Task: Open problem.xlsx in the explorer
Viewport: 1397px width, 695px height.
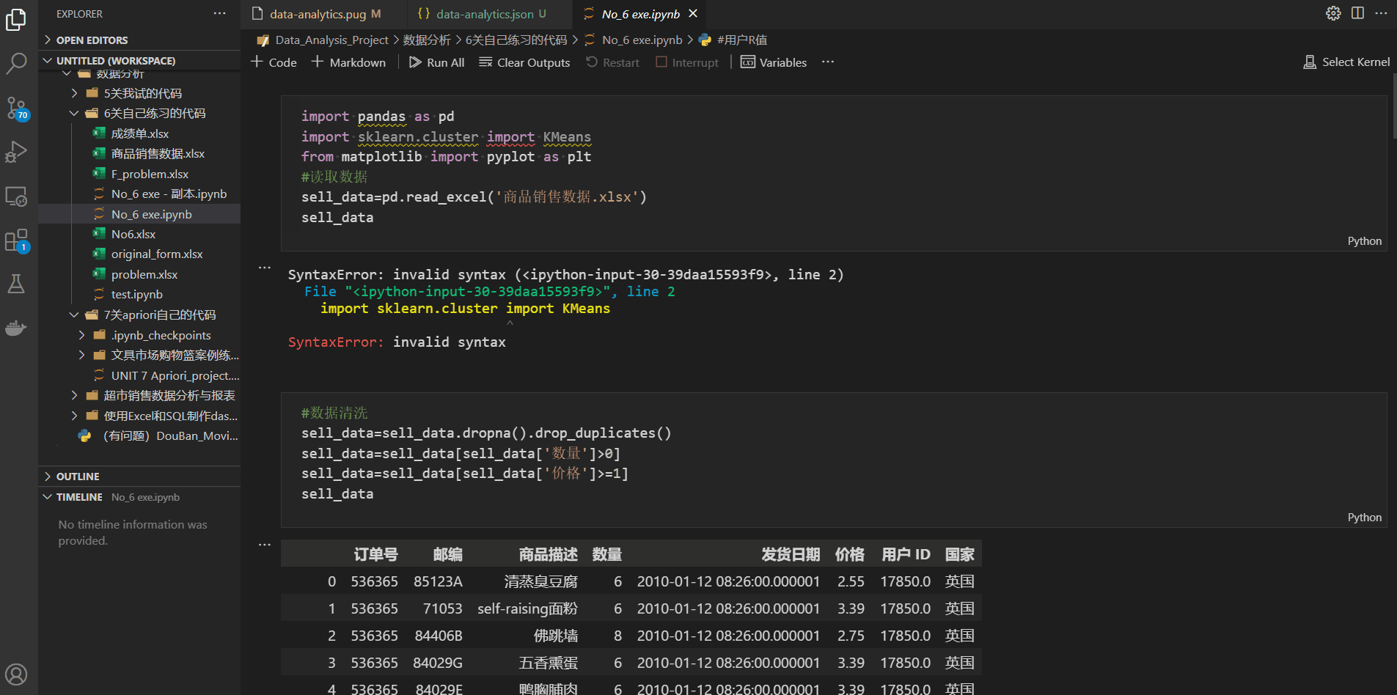Action: (x=144, y=274)
